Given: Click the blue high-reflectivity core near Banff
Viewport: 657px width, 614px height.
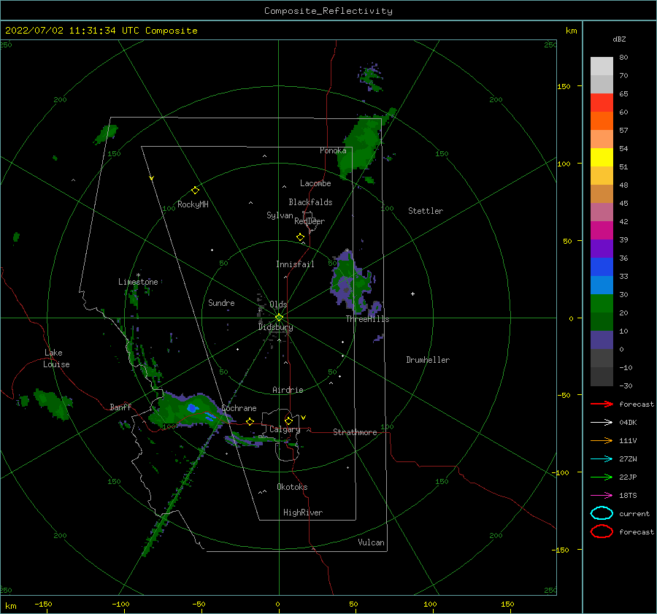Looking at the screenshot, I should (192, 408).
